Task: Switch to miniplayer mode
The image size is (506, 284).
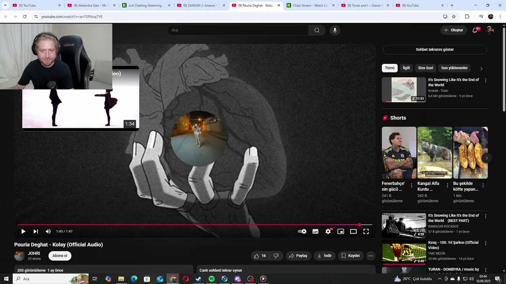Action: 341,232
